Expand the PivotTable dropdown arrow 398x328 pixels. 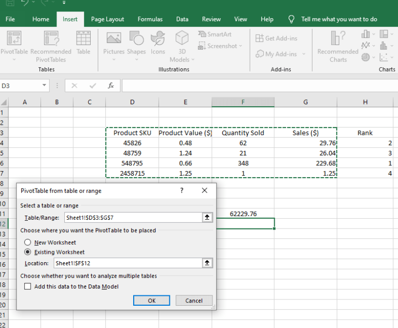click(14, 60)
